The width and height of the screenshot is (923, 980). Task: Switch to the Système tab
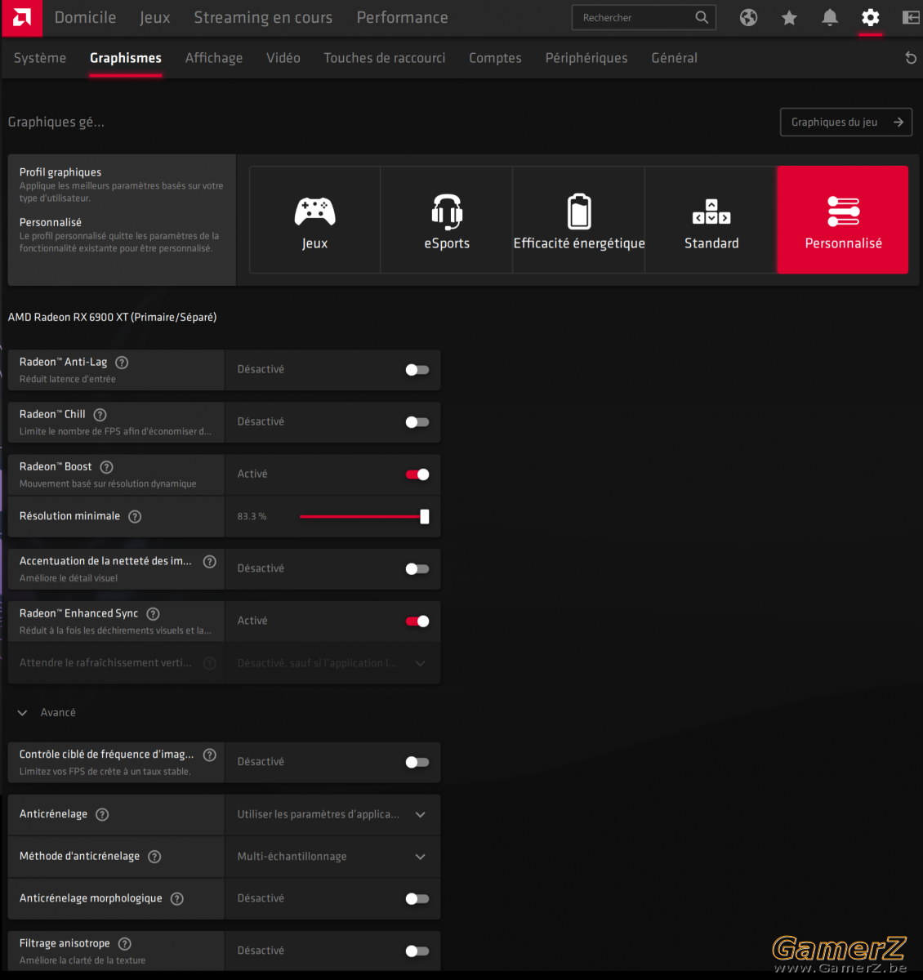[x=40, y=58]
